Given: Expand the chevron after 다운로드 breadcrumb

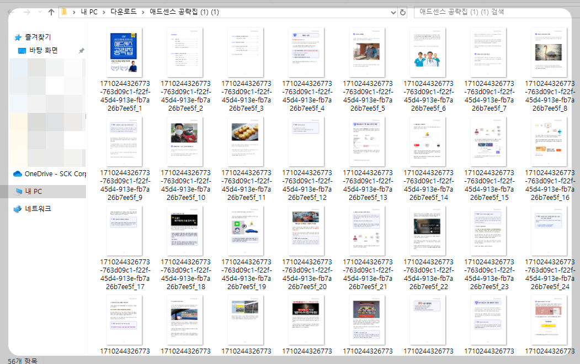Looking at the screenshot, I should [143, 12].
